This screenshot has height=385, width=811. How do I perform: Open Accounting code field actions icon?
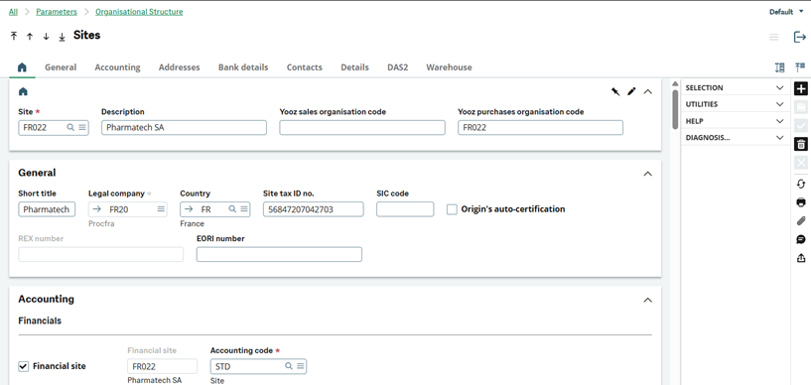301,366
